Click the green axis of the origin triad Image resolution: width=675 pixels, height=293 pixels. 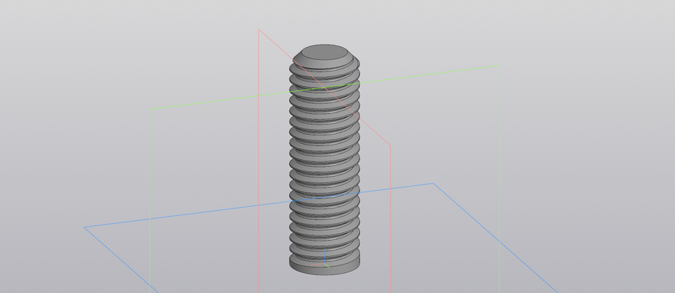coord(327,265)
